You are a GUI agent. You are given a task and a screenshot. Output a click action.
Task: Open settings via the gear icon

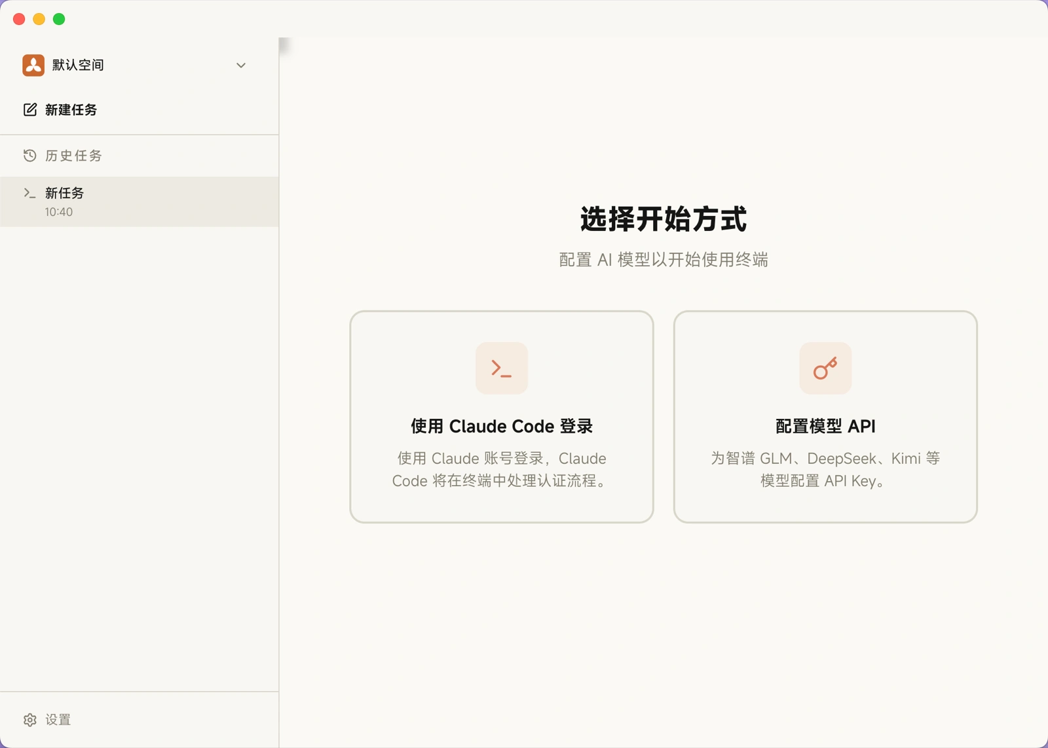point(29,719)
